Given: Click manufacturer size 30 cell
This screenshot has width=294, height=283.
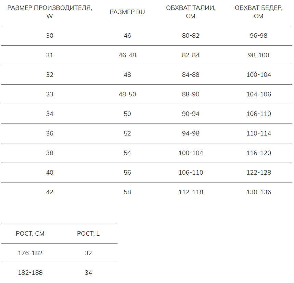Looking at the screenshot, I should point(50,36).
